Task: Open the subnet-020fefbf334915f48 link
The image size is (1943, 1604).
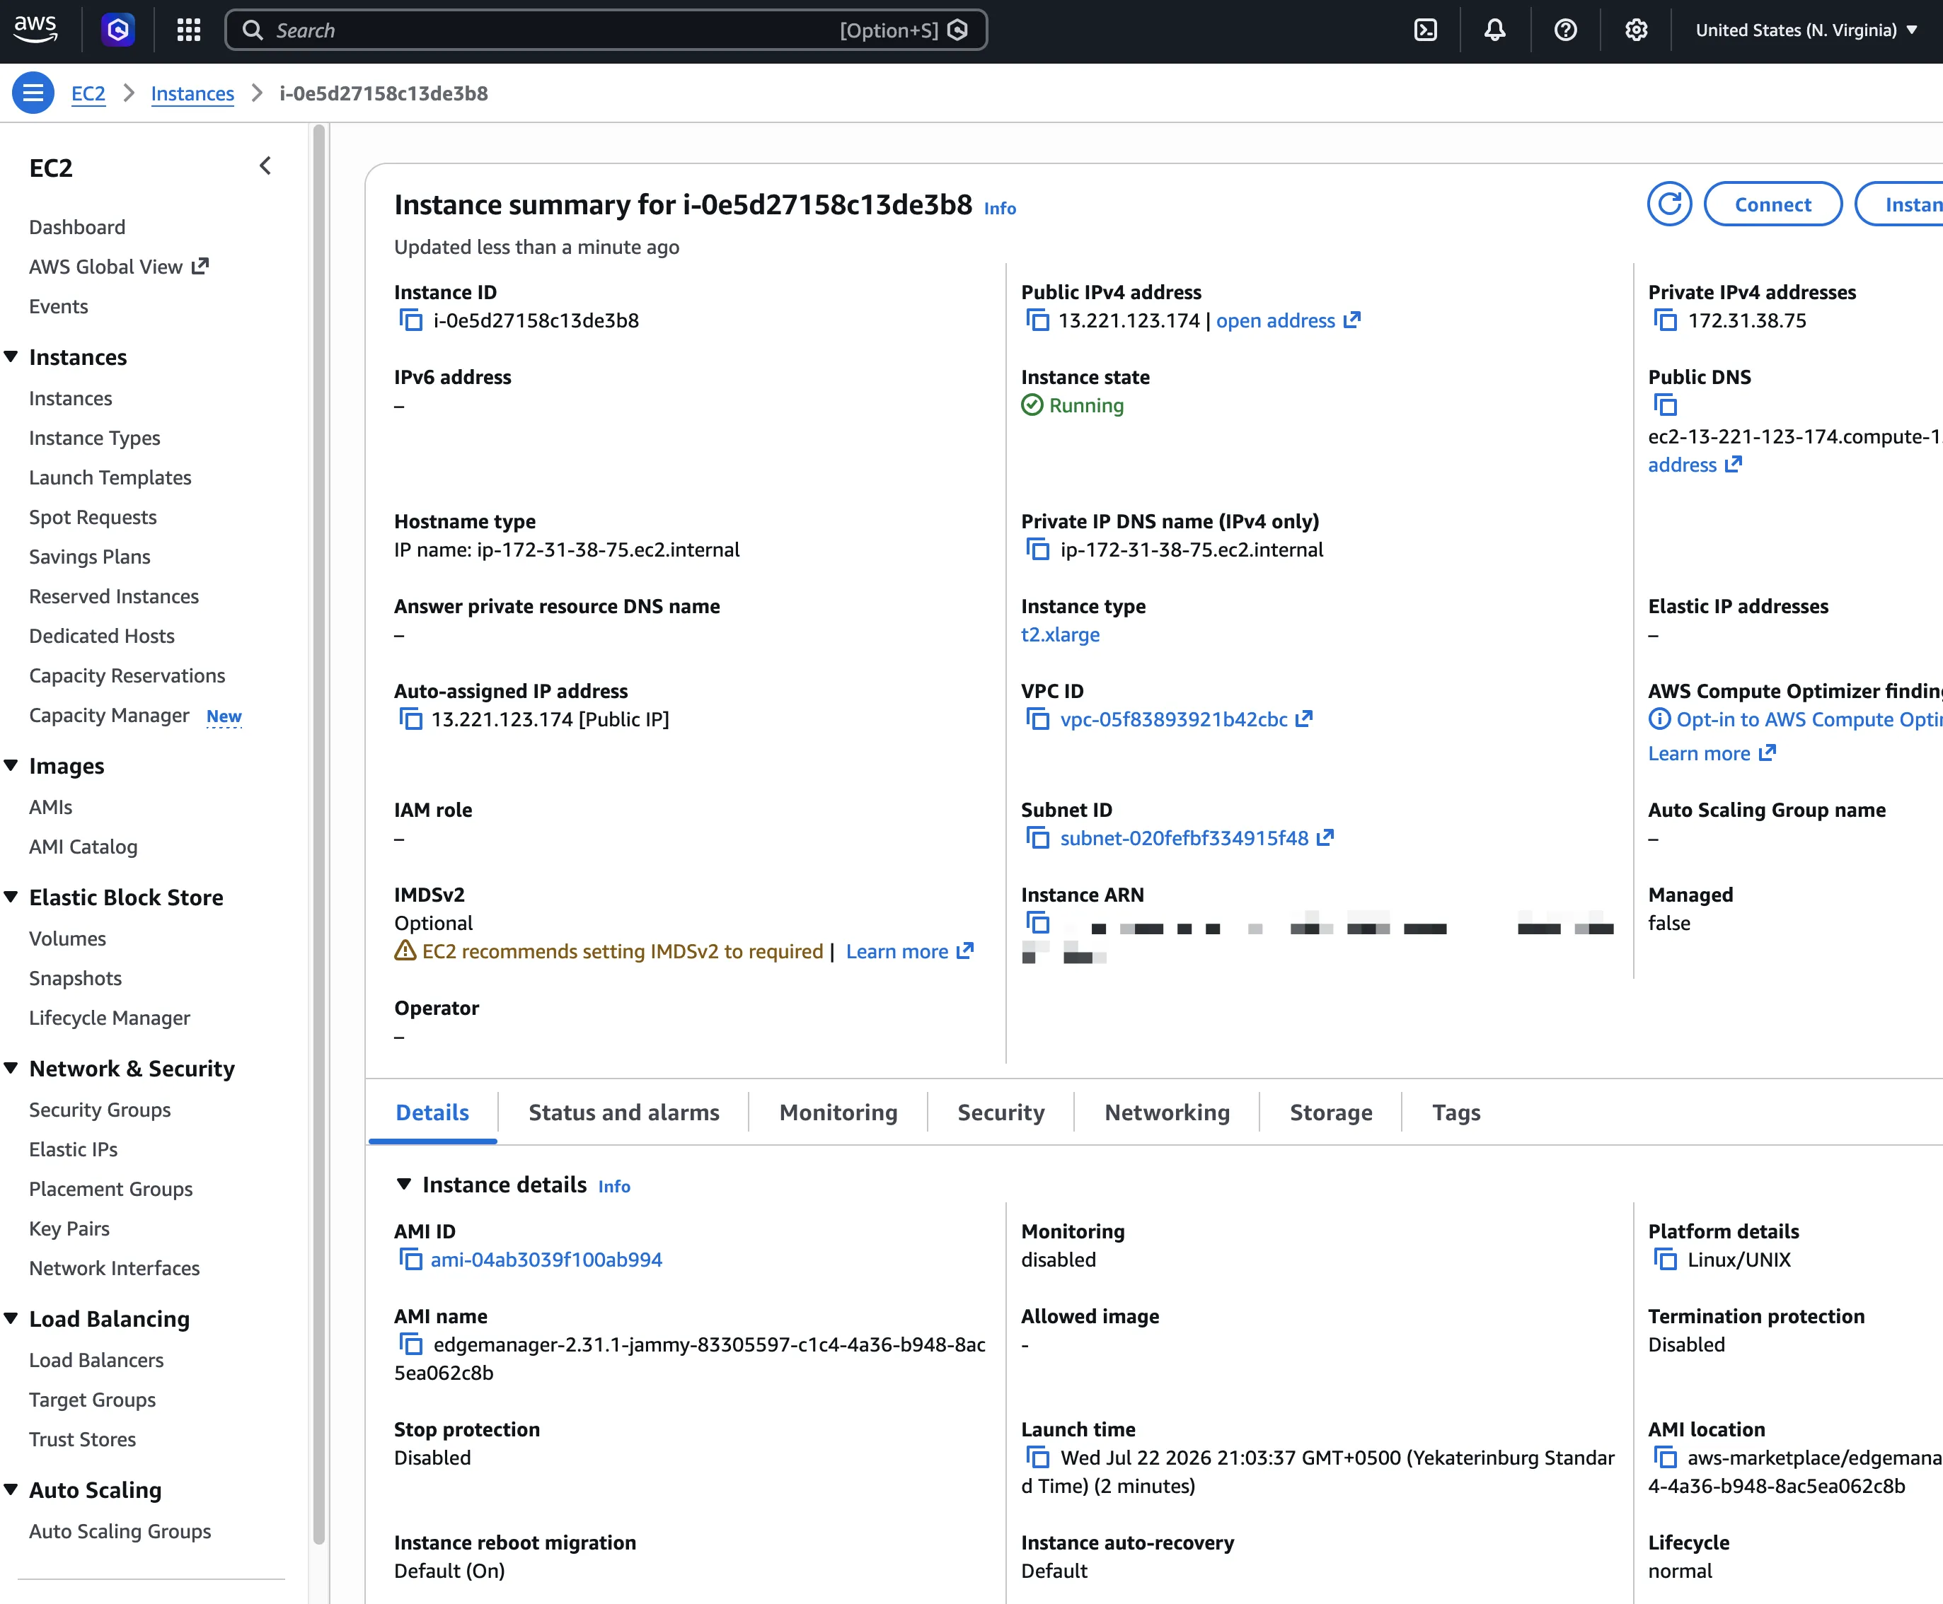Action: click(1196, 838)
